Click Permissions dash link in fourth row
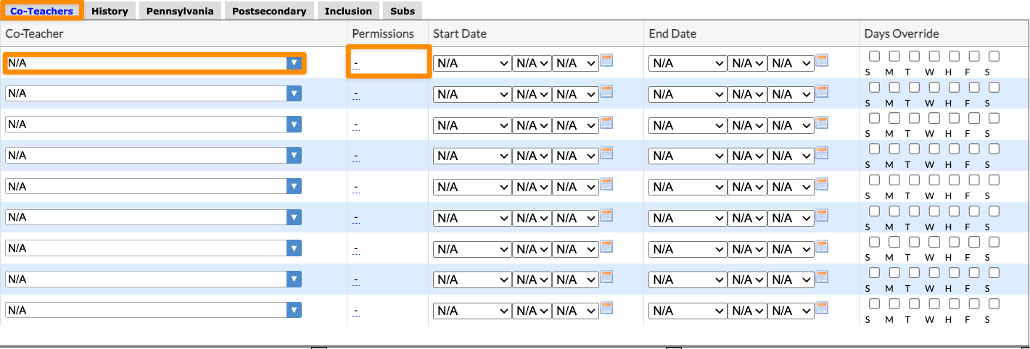Screen dimensions: 1030x349 click(356, 156)
